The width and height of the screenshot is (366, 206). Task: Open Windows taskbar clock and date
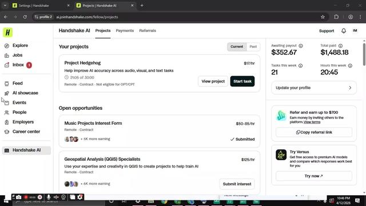pos(343,201)
